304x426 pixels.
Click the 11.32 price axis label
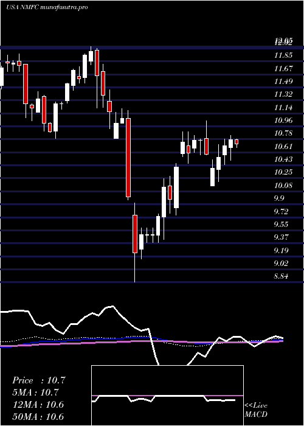[283, 94]
